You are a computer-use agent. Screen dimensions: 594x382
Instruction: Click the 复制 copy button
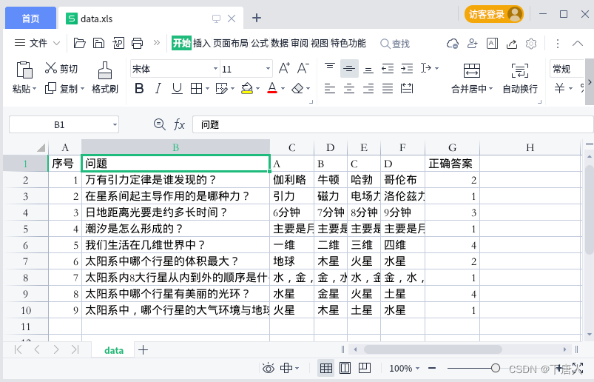coord(61,89)
